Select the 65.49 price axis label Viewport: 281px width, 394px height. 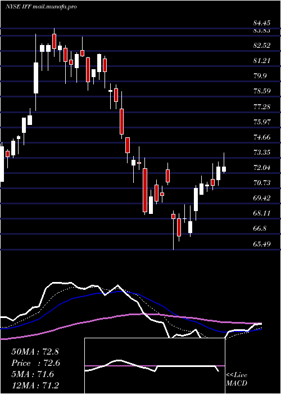click(261, 244)
